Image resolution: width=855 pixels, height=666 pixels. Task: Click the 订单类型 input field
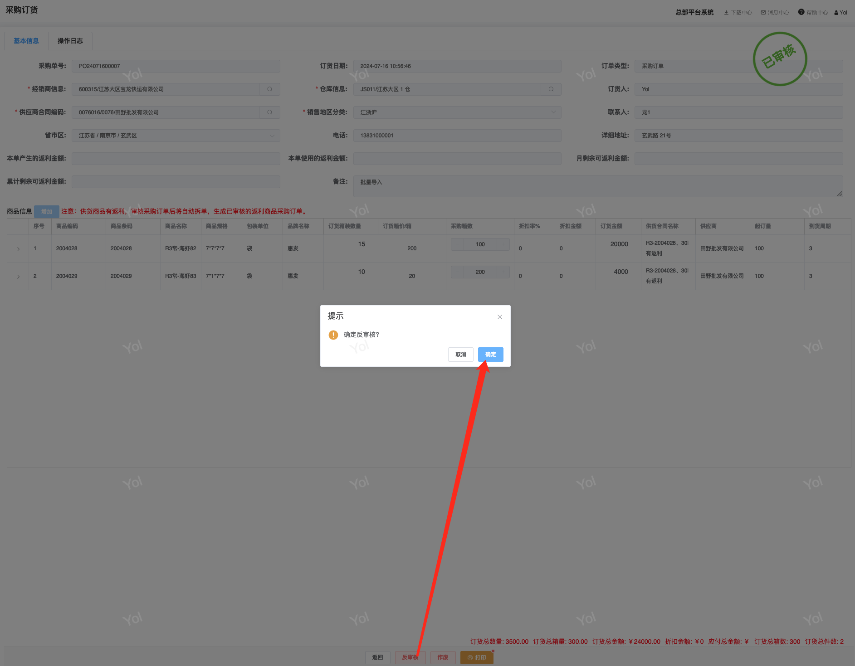click(738, 66)
